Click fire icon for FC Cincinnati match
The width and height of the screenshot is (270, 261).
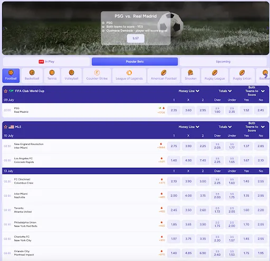coord(162,179)
